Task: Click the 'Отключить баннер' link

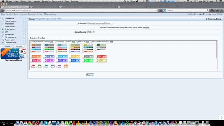Action: click(x=214, y=19)
